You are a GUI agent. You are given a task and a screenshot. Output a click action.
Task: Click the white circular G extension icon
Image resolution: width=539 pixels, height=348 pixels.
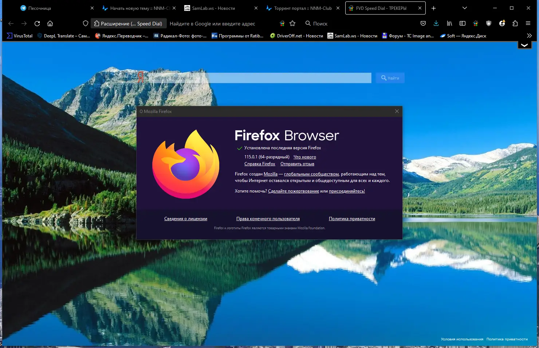[502, 24]
